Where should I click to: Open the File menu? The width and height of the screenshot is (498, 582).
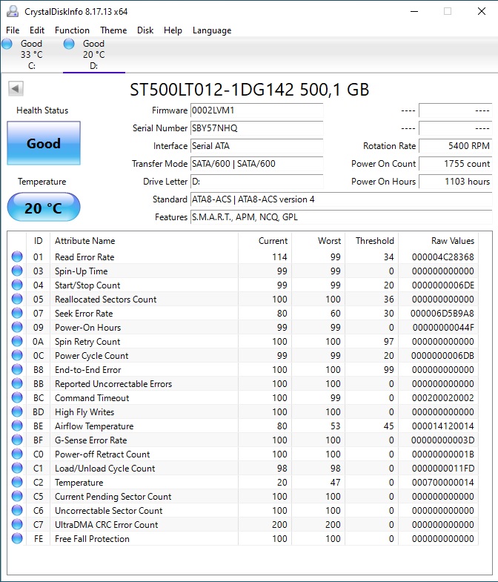coord(13,30)
